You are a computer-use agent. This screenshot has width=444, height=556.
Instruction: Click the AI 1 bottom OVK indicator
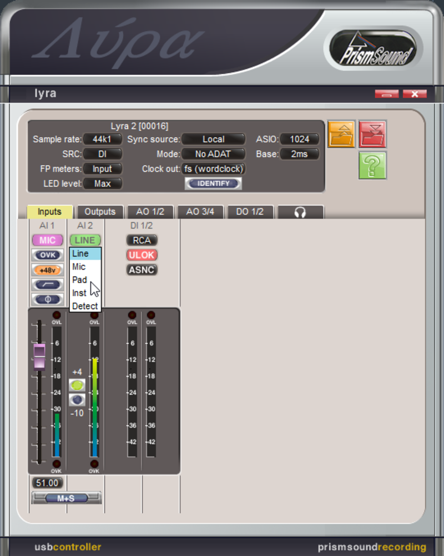[56, 464]
